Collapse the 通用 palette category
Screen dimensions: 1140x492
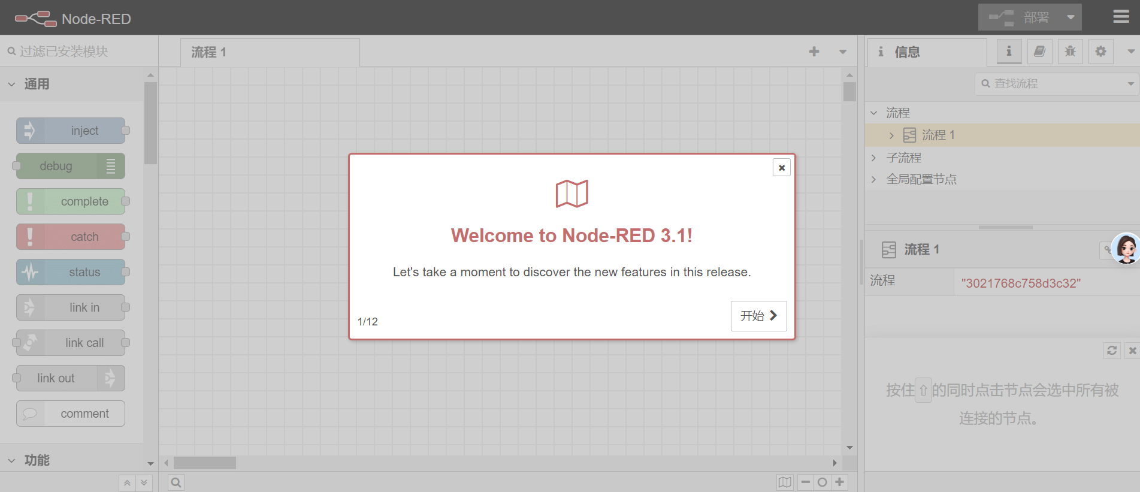pos(72,84)
